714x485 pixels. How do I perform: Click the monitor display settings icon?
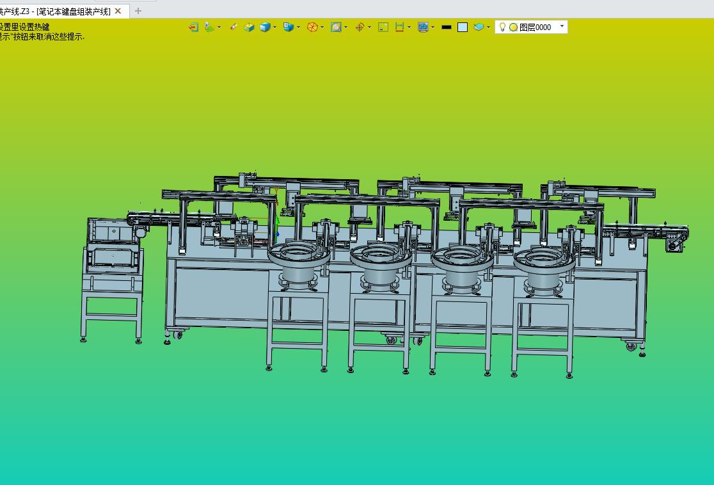tap(422, 27)
